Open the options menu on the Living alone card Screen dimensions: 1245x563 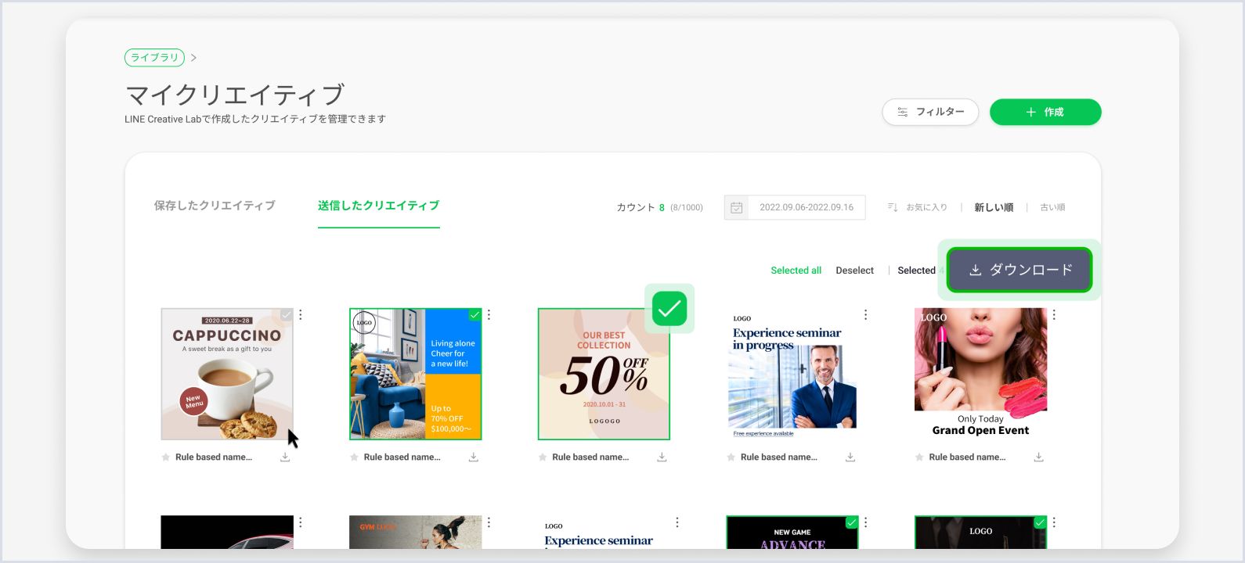coord(489,314)
